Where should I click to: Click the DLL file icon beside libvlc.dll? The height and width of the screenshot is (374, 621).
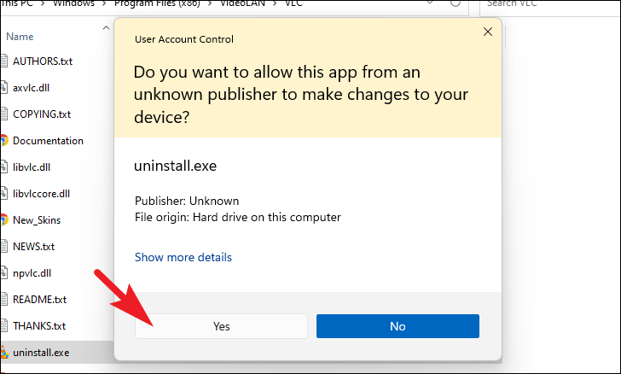[x=3, y=167]
